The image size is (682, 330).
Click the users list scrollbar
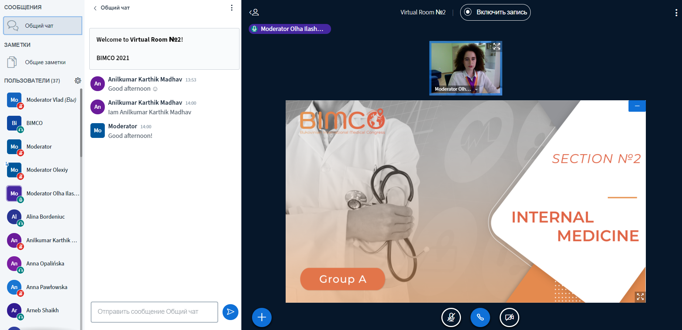[81, 123]
